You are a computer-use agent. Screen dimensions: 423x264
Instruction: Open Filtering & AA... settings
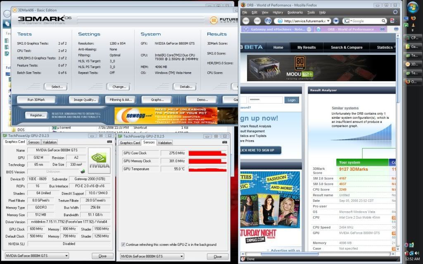coord(121,100)
